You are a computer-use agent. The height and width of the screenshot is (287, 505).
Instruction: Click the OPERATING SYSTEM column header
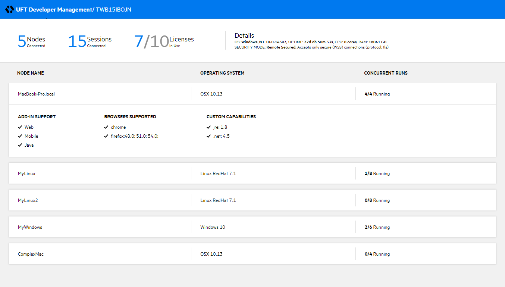coord(222,73)
